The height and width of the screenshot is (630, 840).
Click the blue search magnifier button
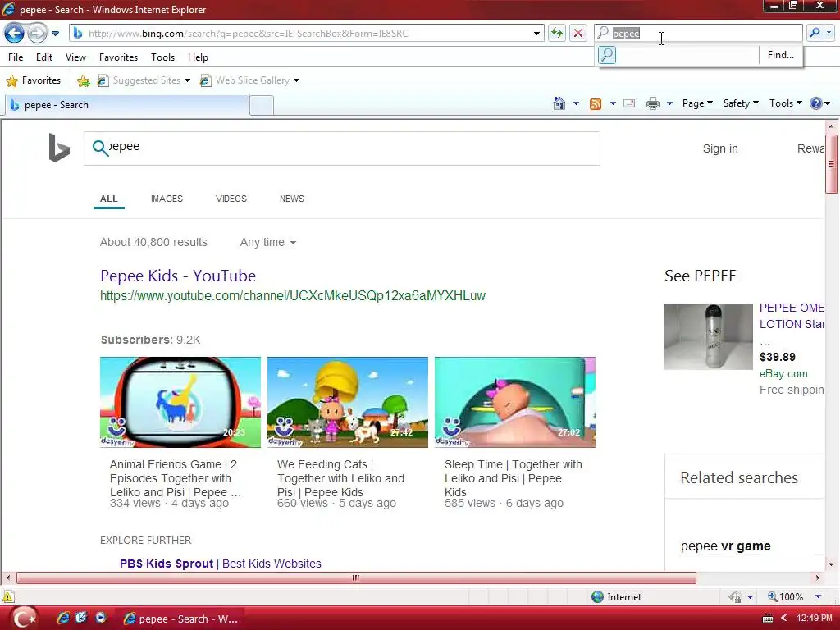pos(815,33)
